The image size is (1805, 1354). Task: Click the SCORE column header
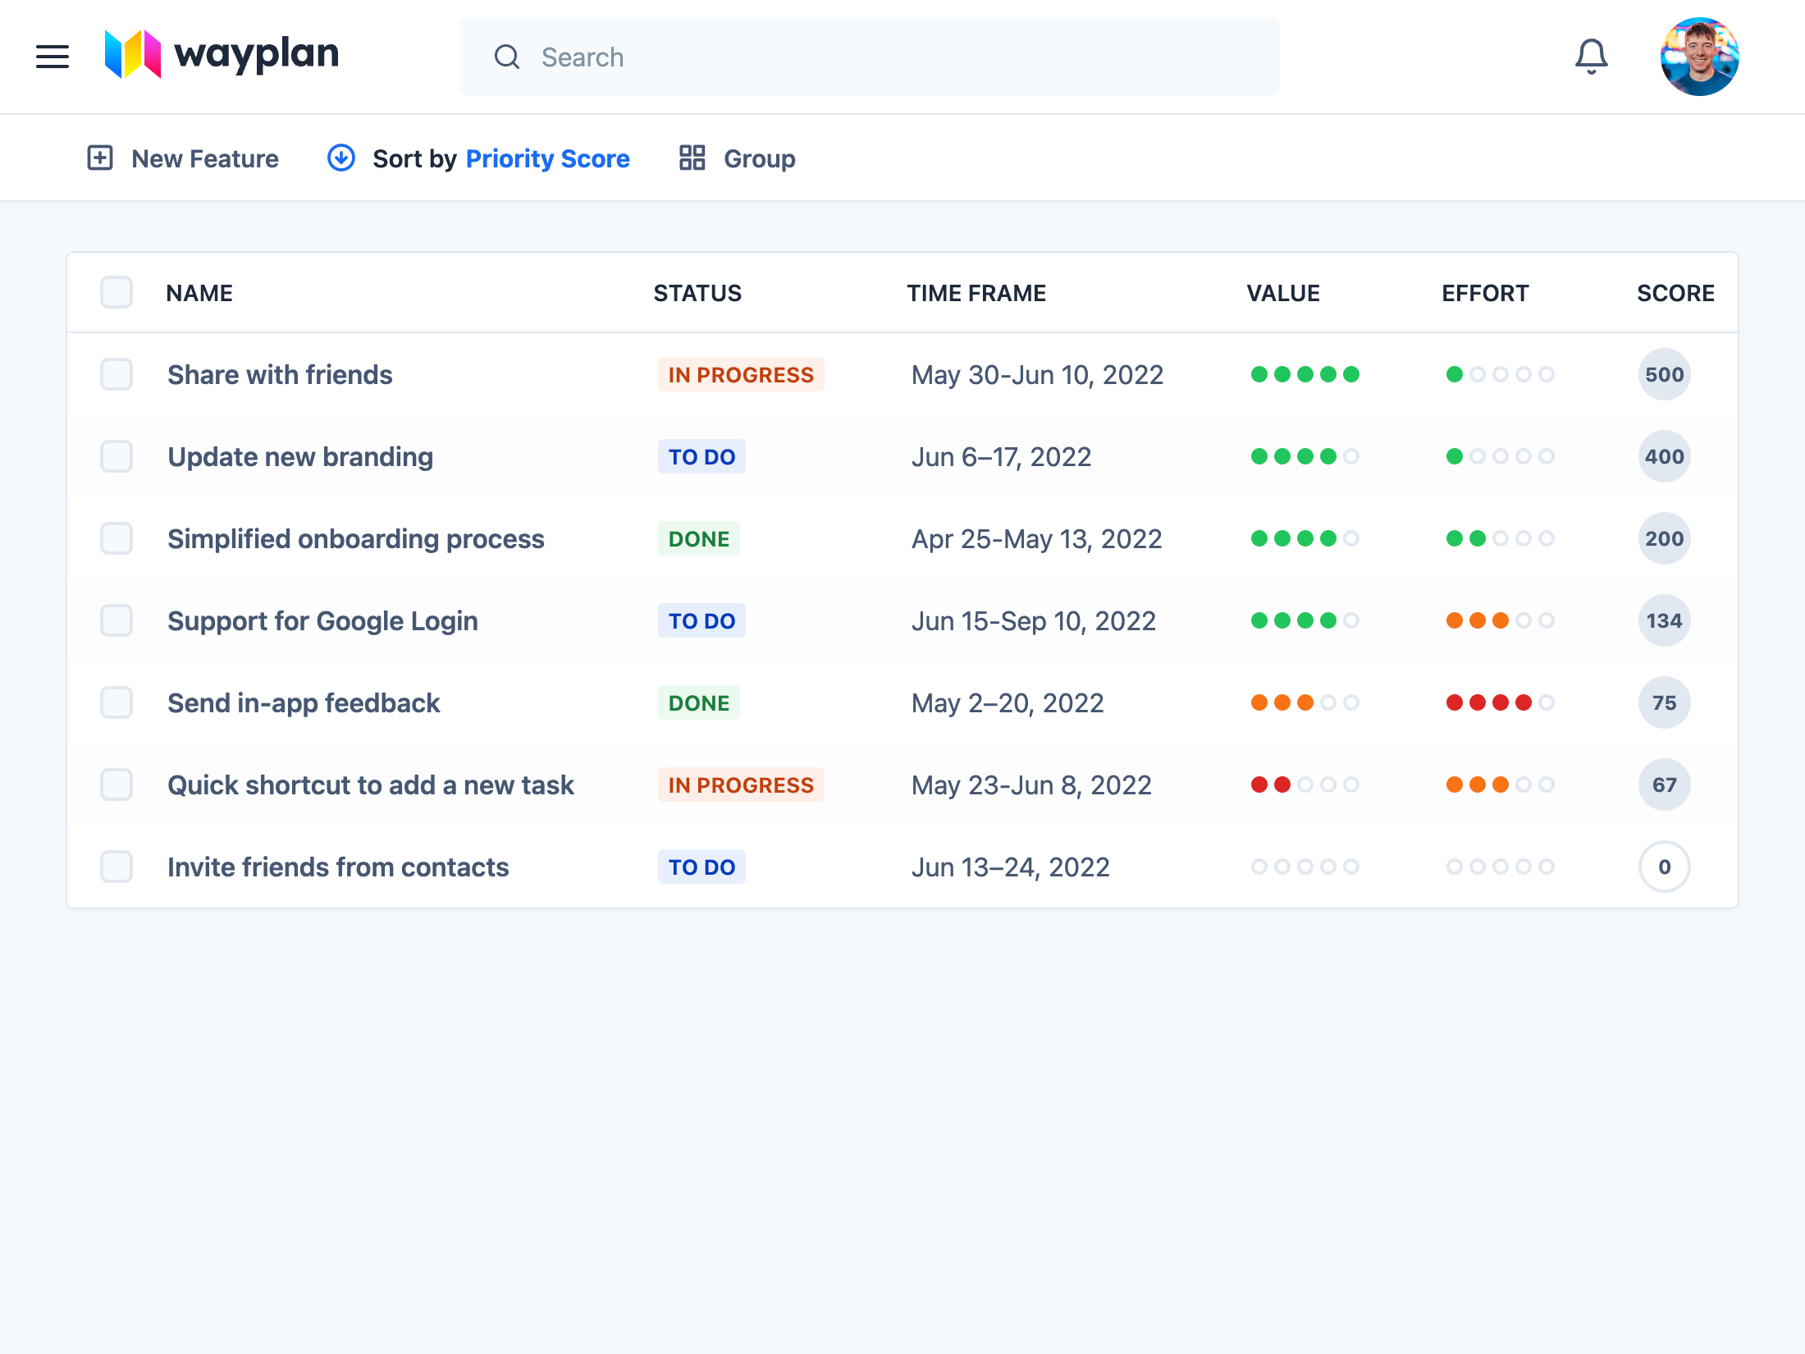(1675, 292)
